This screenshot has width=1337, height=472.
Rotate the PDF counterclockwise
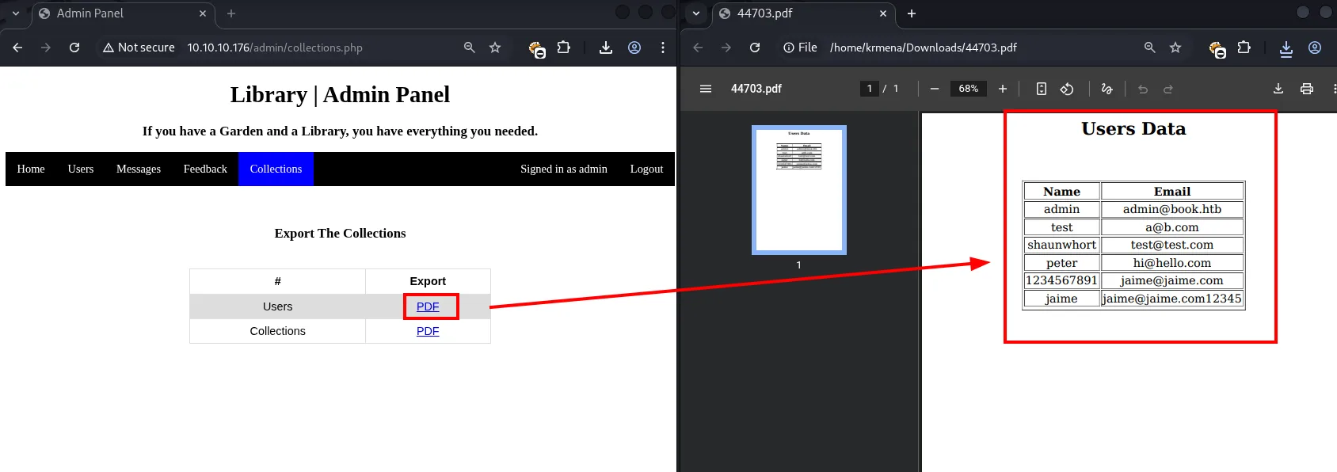[x=1067, y=89]
